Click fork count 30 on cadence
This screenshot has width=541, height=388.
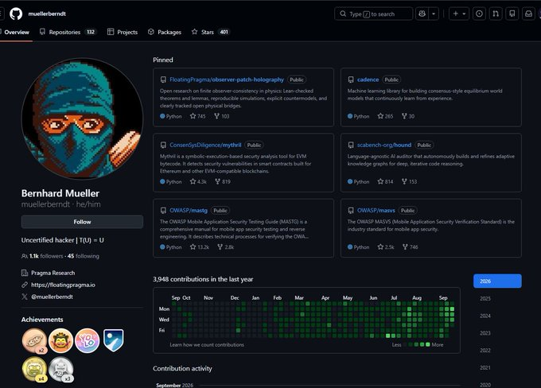pyautogui.click(x=408, y=116)
